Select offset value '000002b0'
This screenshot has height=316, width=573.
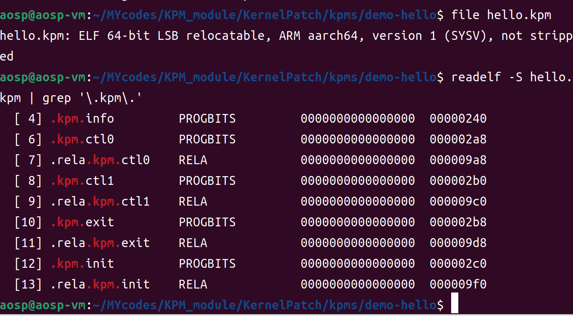point(458,181)
